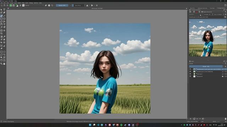
Task: Click the foreground/background color swatch
Action: pos(17,6)
